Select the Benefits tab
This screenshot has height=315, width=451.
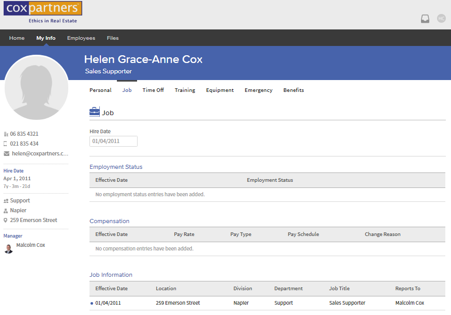[x=293, y=90]
